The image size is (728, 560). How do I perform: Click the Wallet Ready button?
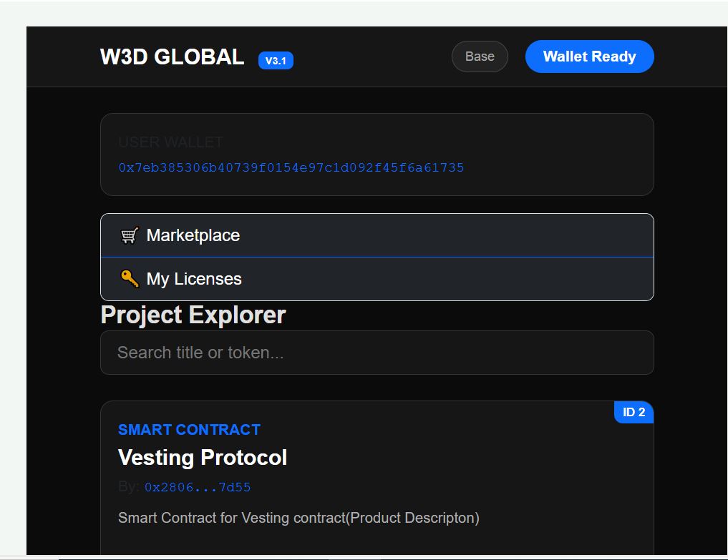point(589,57)
